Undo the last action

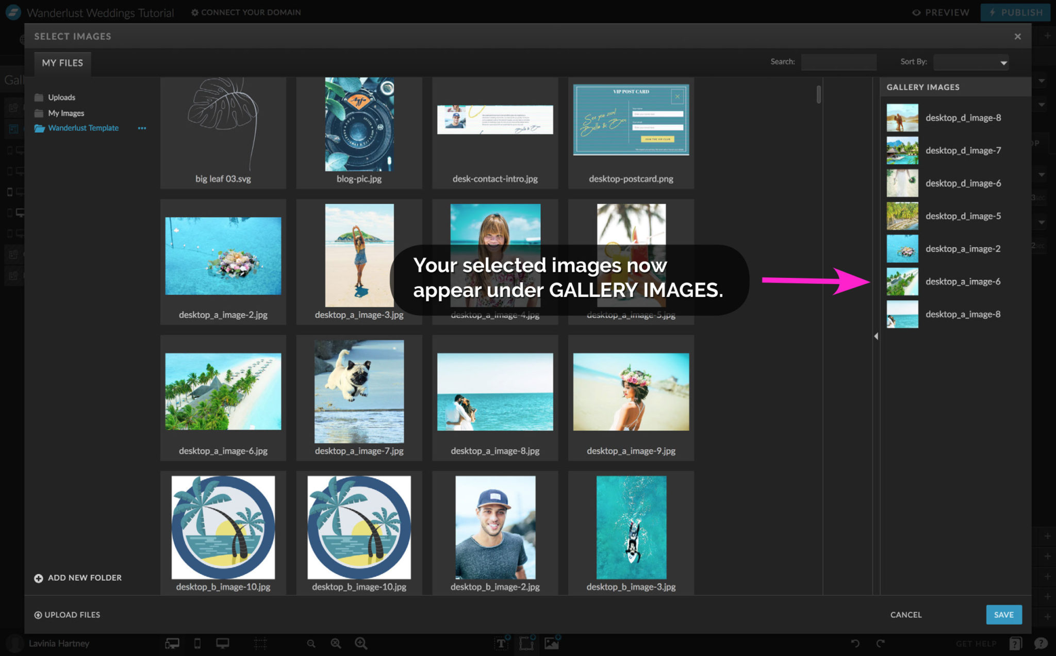click(x=855, y=643)
